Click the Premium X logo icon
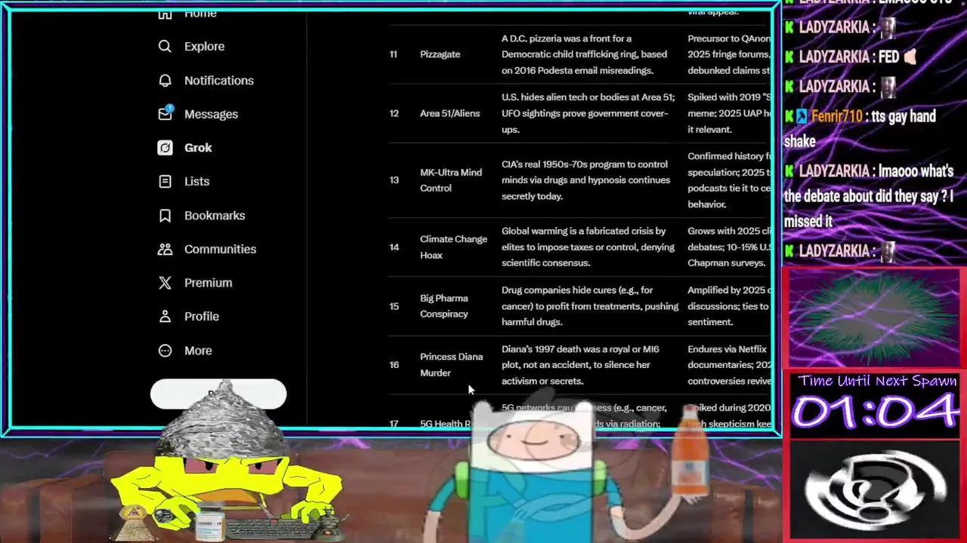The width and height of the screenshot is (967, 543). (165, 283)
